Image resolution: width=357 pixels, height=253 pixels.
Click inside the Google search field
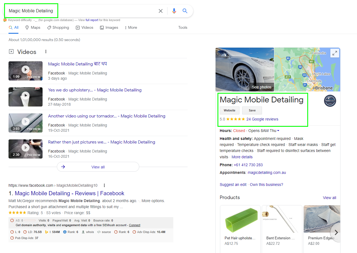(82, 11)
